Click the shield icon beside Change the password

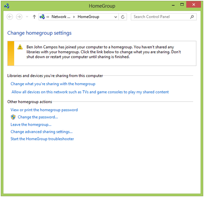point(13,117)
